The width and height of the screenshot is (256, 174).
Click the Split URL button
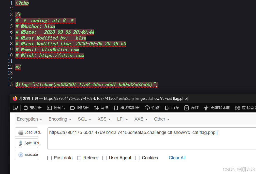point(26,143)
